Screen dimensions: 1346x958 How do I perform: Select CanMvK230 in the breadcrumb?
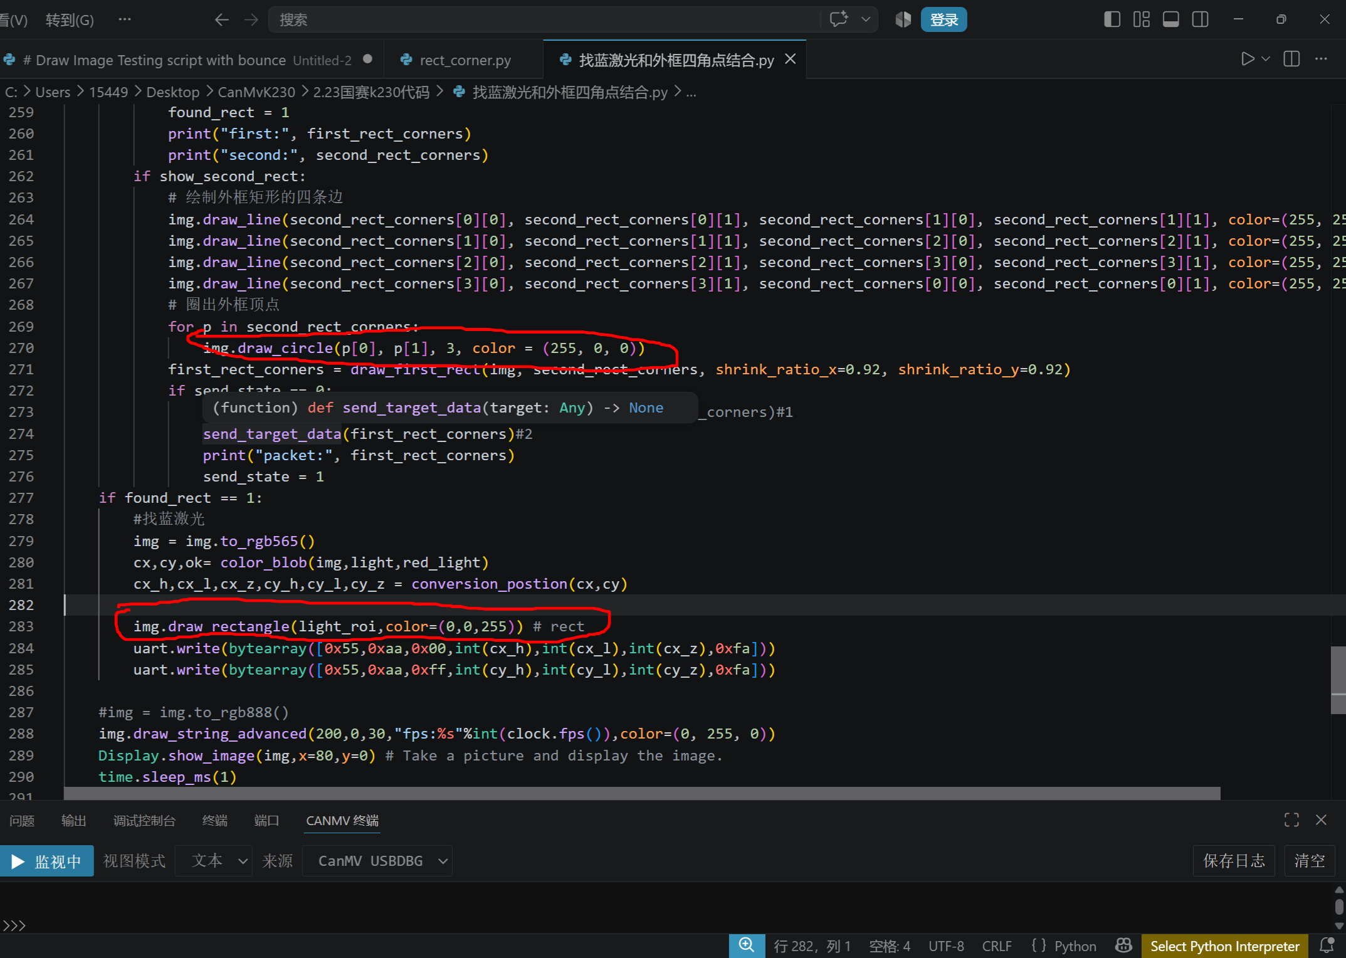(256, 92)
